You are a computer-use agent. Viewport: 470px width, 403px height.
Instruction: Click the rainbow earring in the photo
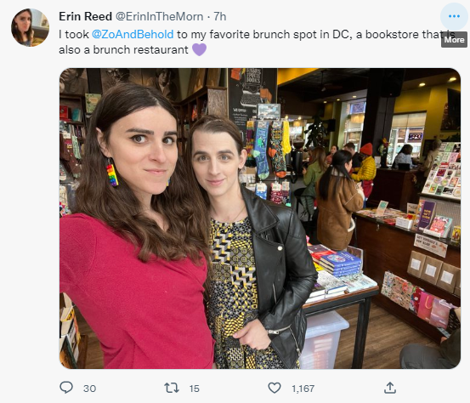112,174
